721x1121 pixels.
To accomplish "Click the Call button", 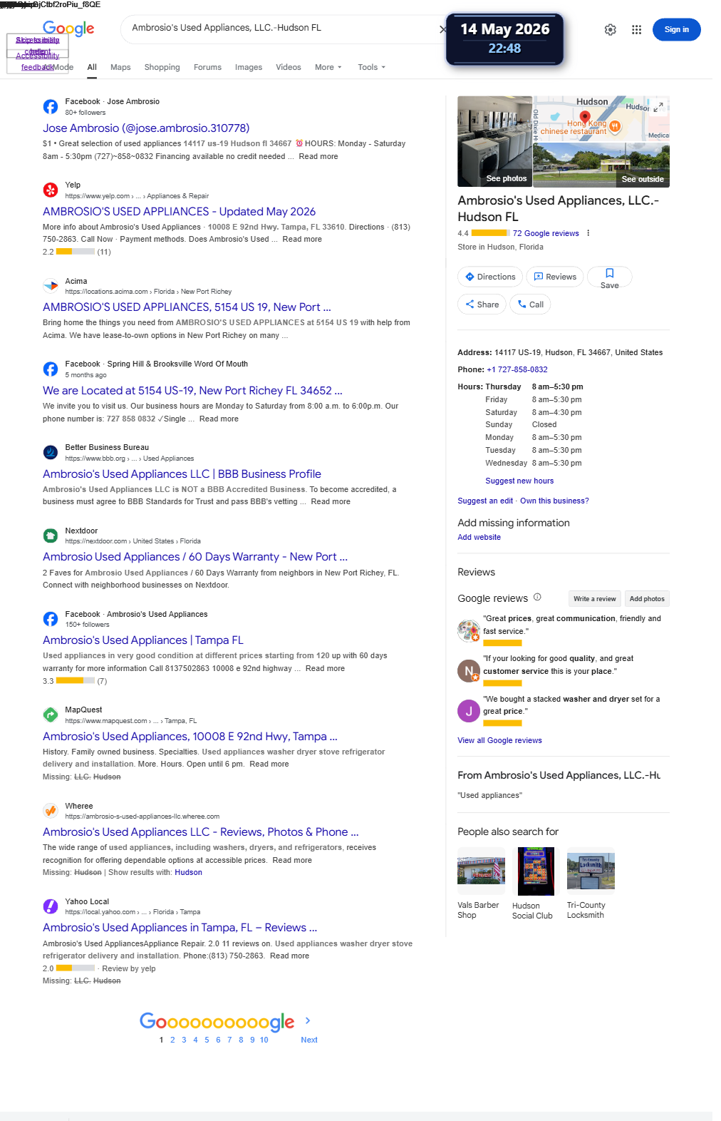I will coord(530,304).
